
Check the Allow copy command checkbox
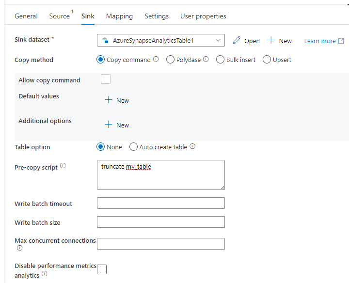(106, 79)
